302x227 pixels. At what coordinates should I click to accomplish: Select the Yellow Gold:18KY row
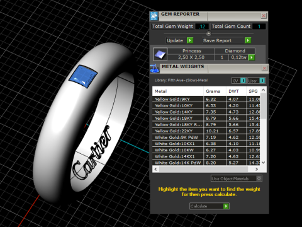pos(206,118)
